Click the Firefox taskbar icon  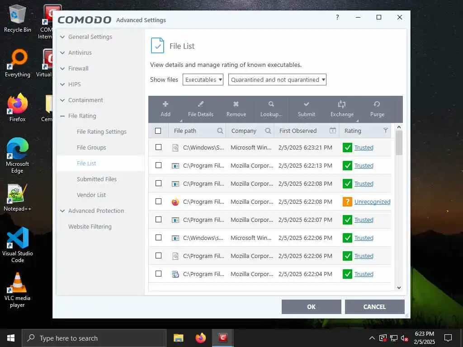tap(201, 338)
